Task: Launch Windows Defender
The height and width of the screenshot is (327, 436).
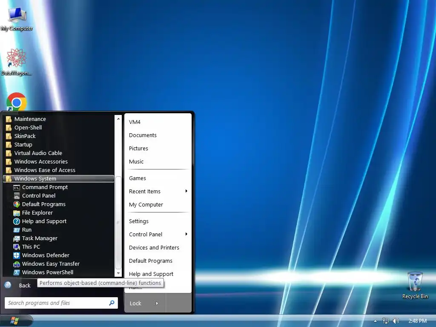Action: (58, 255)
